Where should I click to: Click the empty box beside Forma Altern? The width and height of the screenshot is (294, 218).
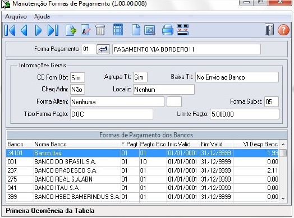pyautogui.click(x=174, y=101)
